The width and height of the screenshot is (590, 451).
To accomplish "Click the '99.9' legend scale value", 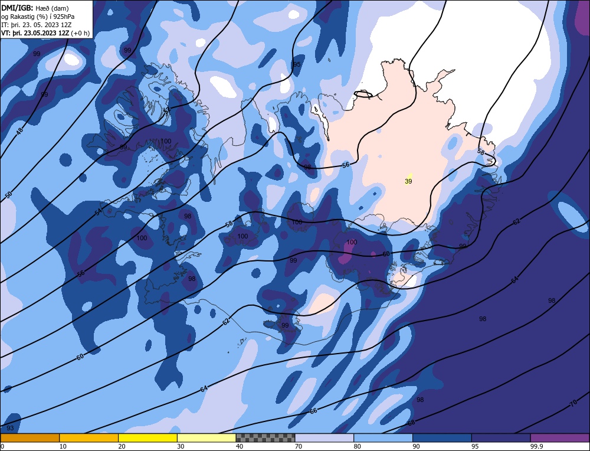I will tap(537, 446).
